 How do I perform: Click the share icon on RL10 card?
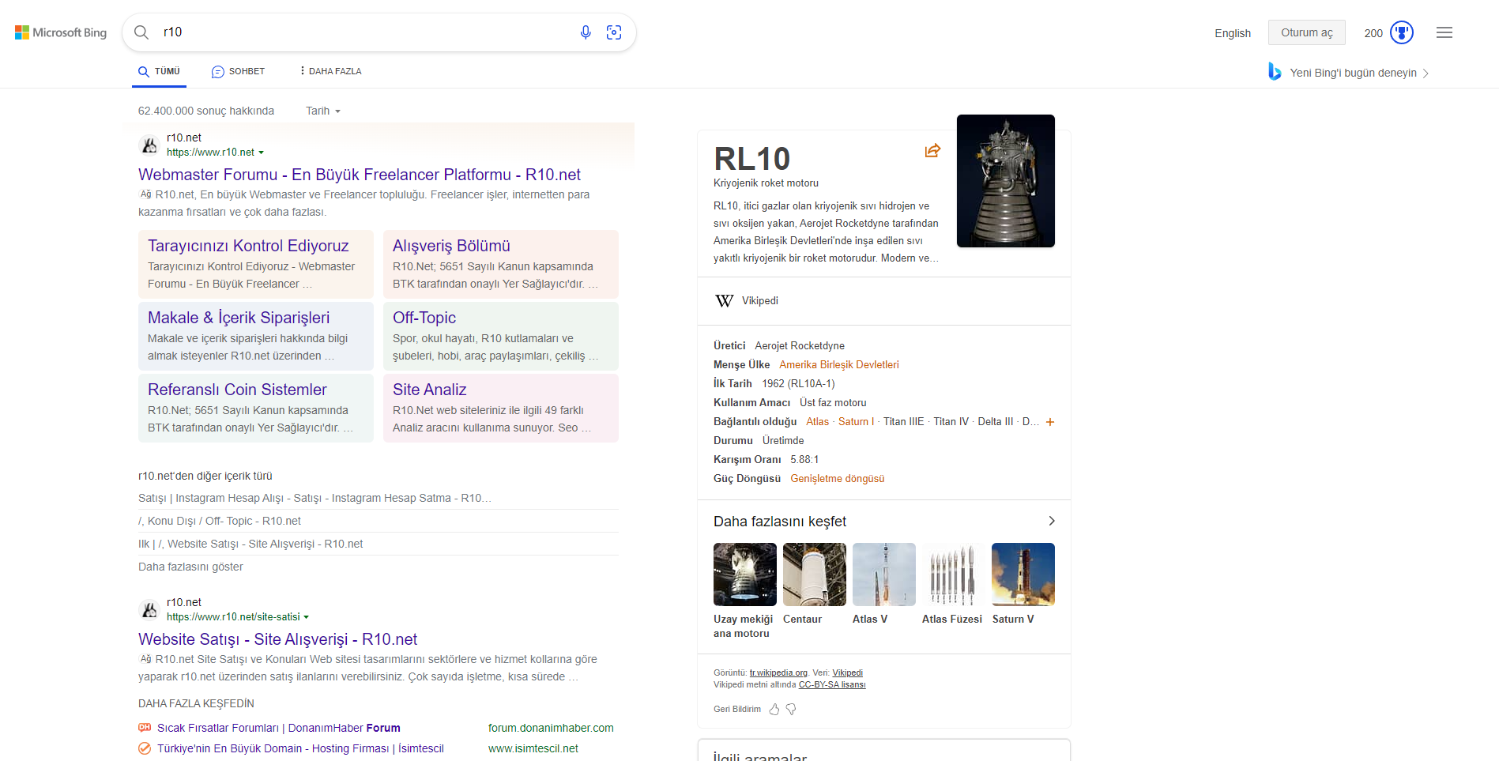[x=933, y=150]
